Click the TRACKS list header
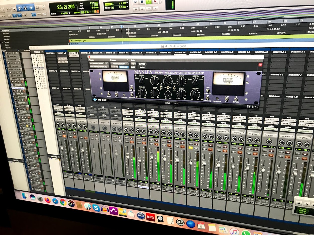Viewport: 314px width, 235px height. (x=37, y=52)
